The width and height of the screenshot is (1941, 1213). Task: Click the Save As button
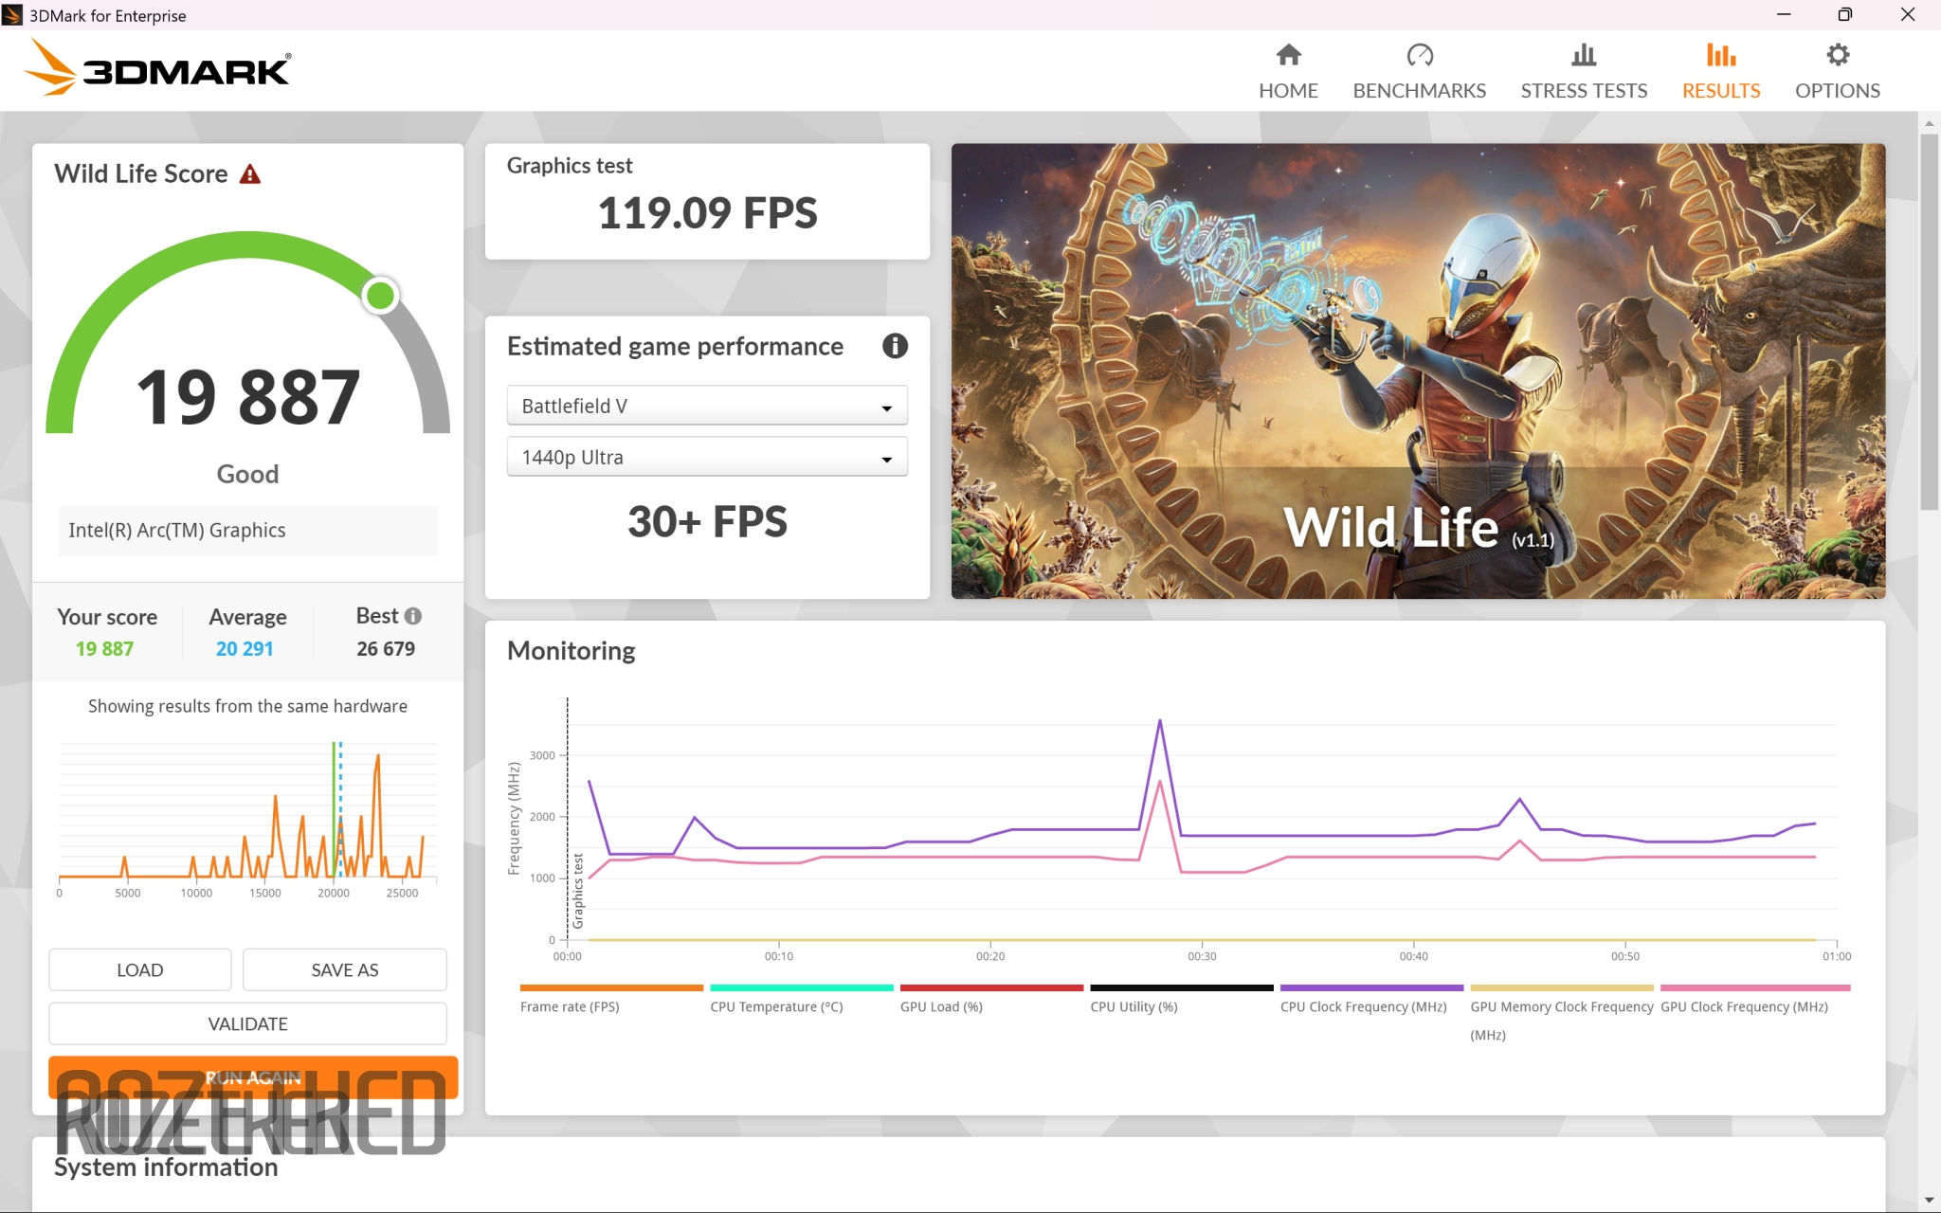(344, 969)
